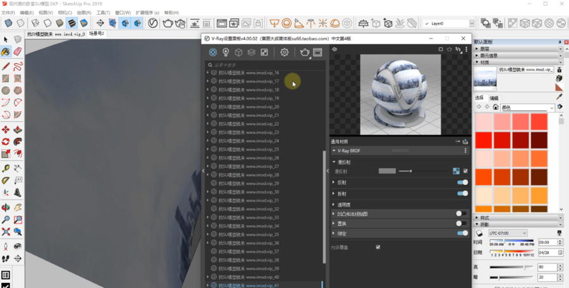Click the 漫反射 texture map slot
Viewport: 569px width, 288px height.
tap(456, 171)
